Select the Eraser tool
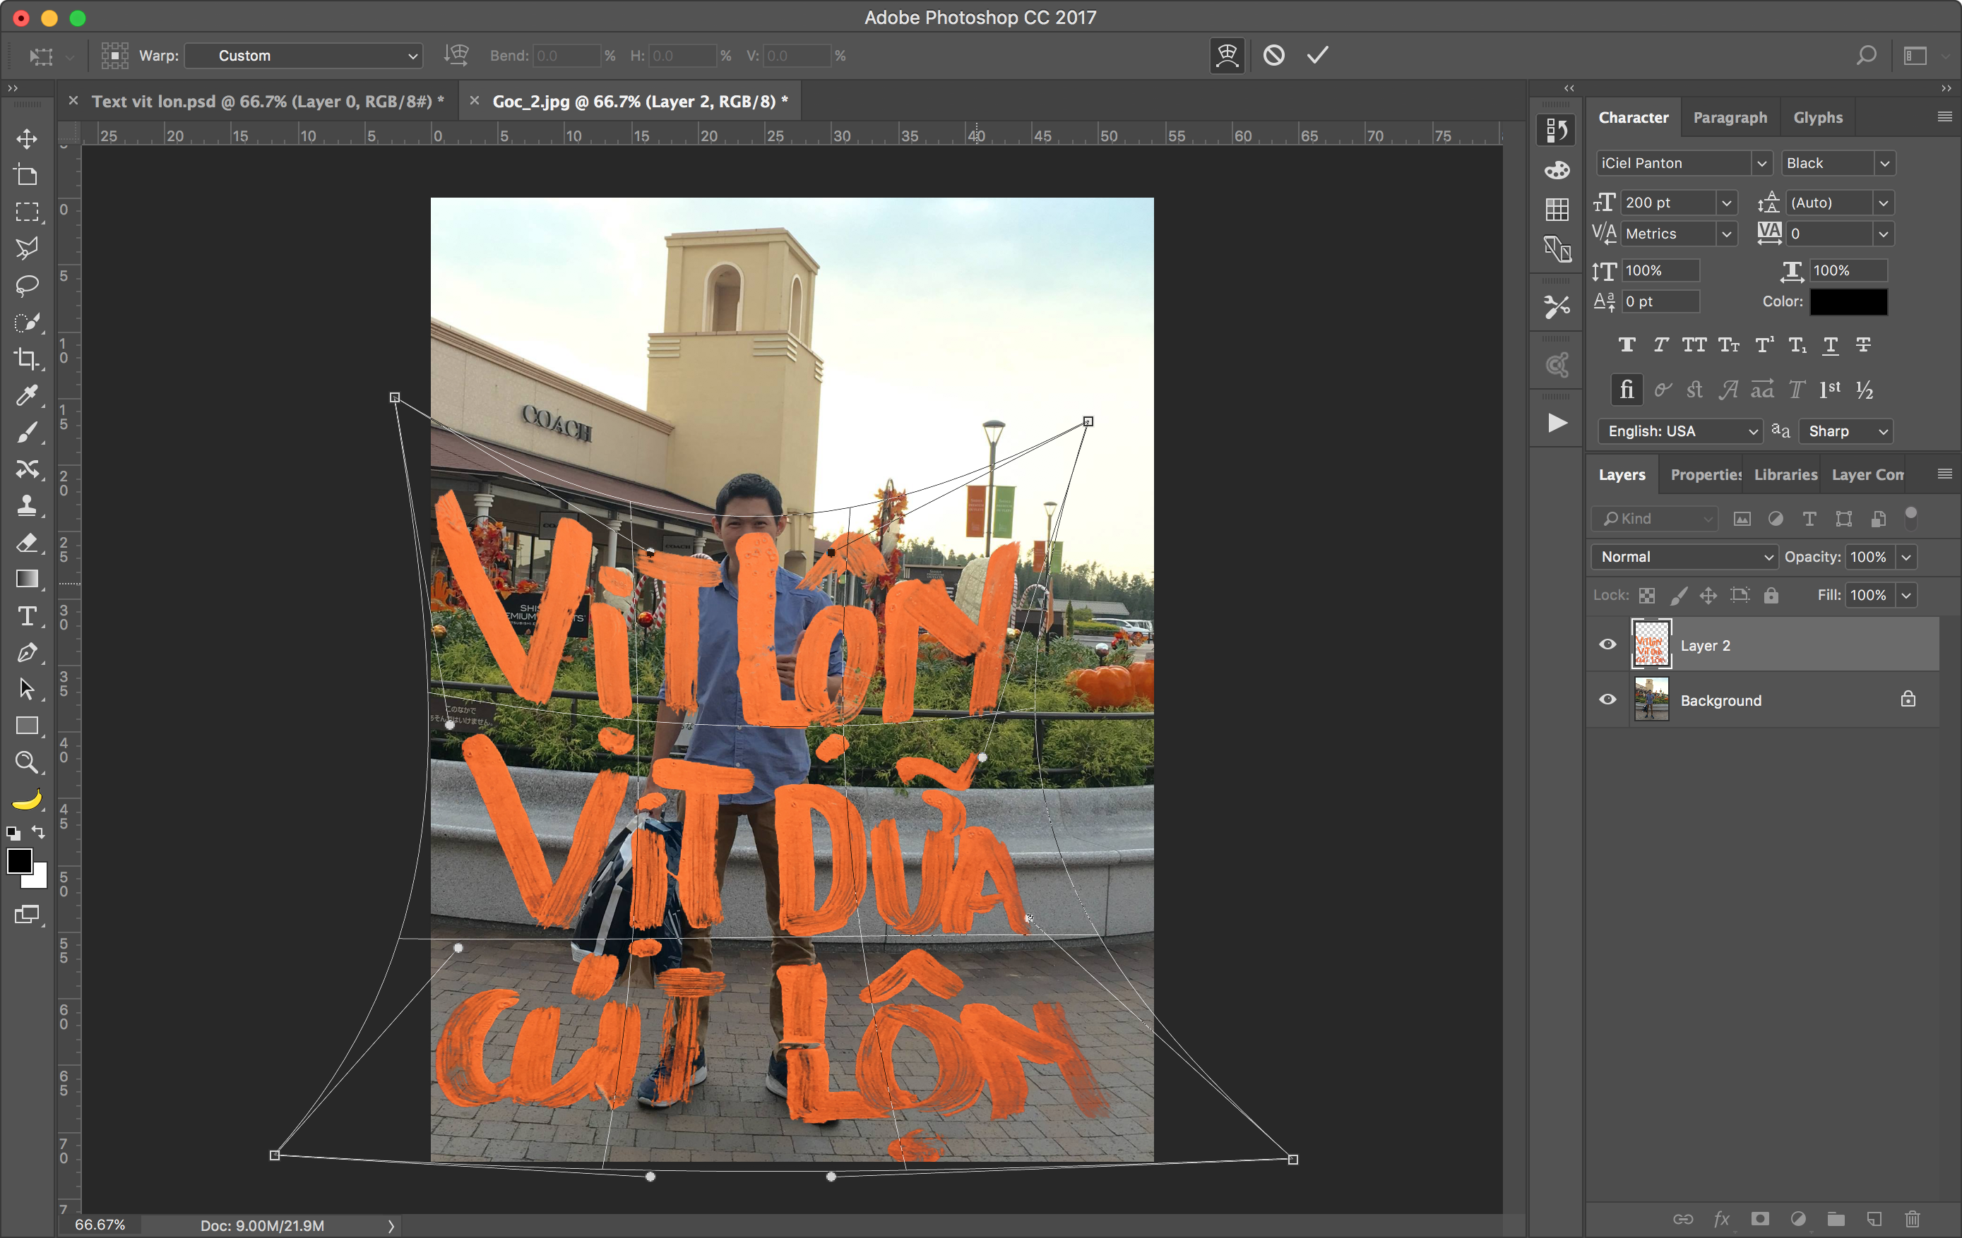The height and width of the screenshot is (1238, 1962). [x=27, y=543]
